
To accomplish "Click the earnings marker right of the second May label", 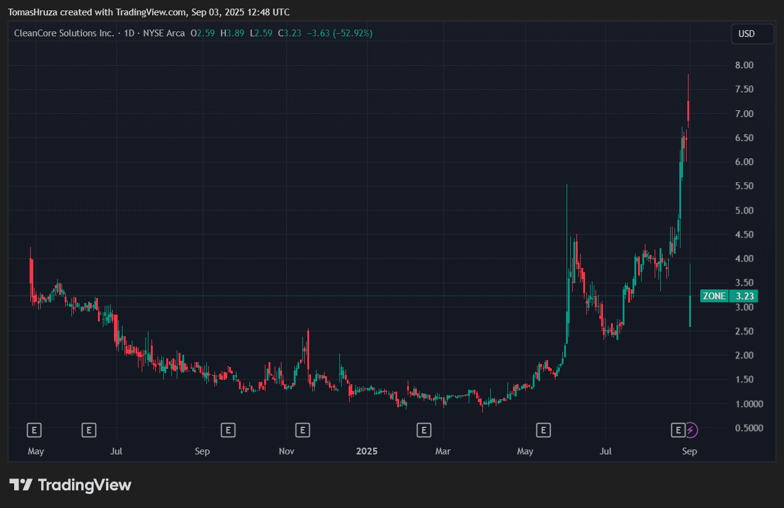I will point(543,430).
